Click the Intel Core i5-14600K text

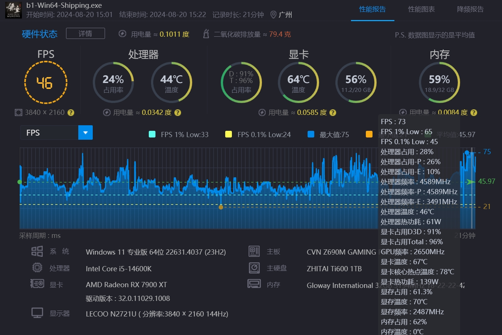click(119, 269)
